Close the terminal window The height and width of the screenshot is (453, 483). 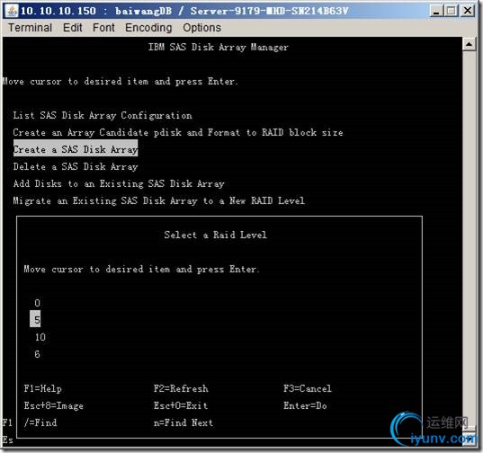coord(468,11)
